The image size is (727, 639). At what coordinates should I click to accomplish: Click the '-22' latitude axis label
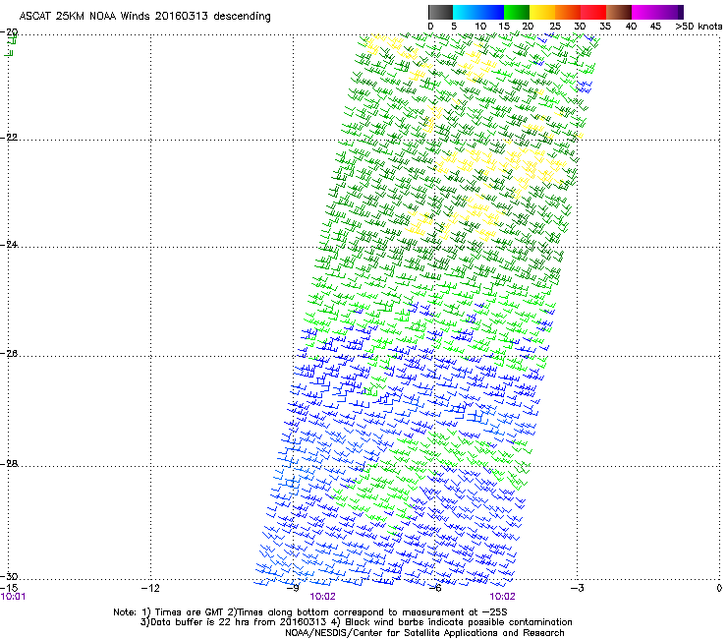coord(9,138)
